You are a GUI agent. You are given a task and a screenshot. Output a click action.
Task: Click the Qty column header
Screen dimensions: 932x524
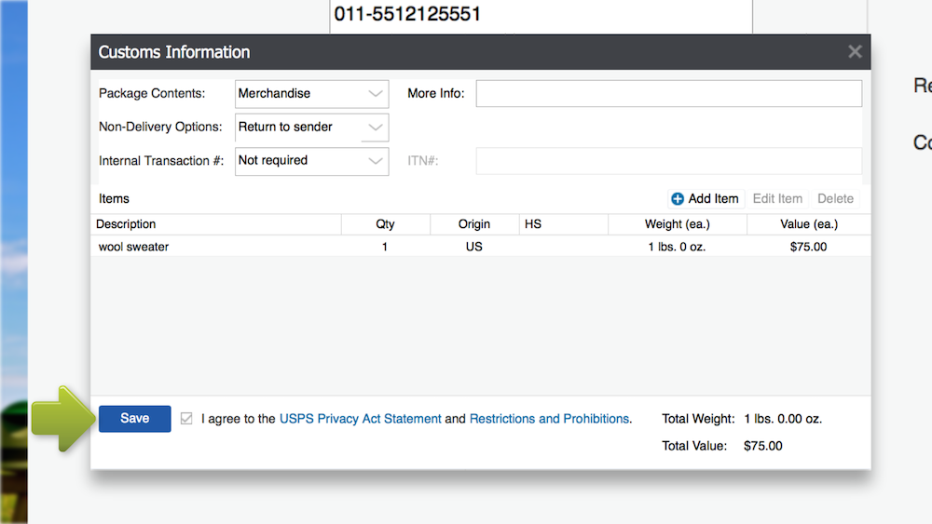pos(385,224)
